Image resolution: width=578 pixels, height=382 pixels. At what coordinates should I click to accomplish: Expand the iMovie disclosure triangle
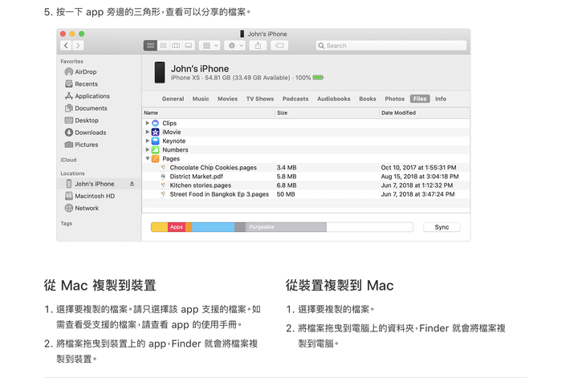click(x=147, y=132)
